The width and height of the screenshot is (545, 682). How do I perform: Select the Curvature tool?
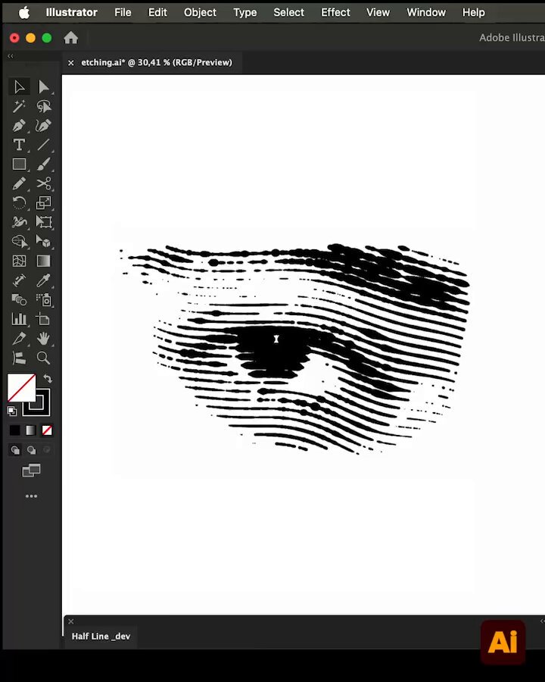43,126
